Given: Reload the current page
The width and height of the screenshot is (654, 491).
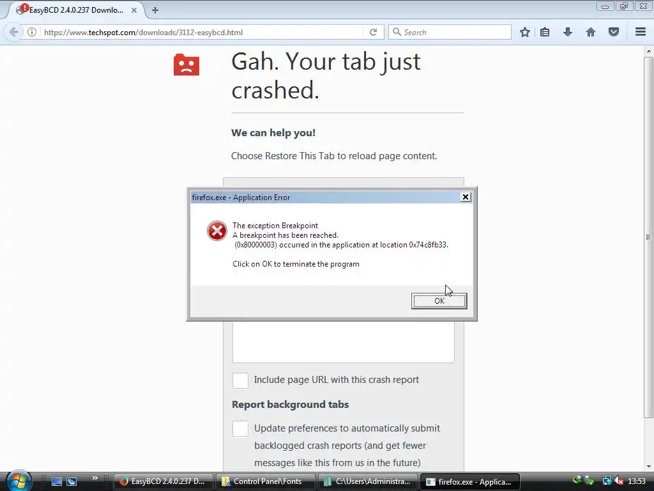Looking at the screenshot, I should [x=373, y=32].
